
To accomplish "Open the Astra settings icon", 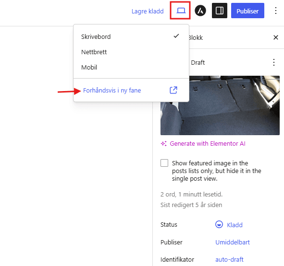I will [200, 11].
